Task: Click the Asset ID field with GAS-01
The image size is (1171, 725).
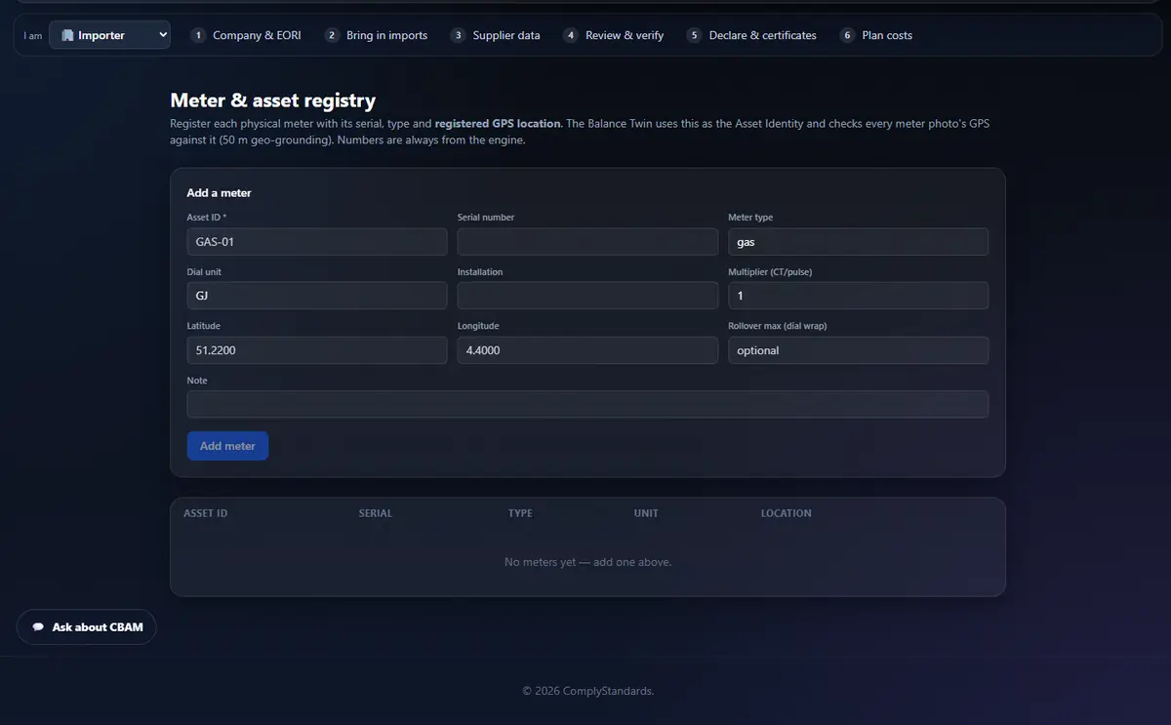Action: 317,242
